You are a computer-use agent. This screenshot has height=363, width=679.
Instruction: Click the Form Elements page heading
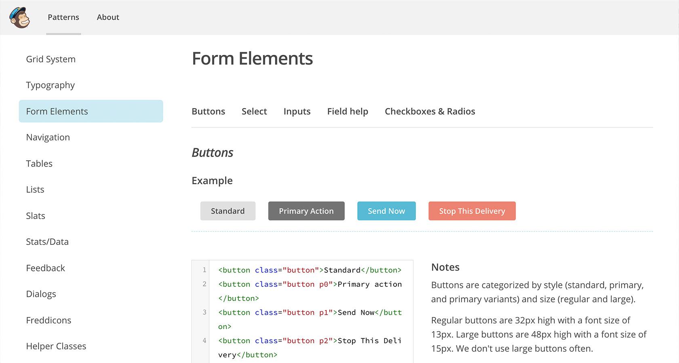[252, 58]
